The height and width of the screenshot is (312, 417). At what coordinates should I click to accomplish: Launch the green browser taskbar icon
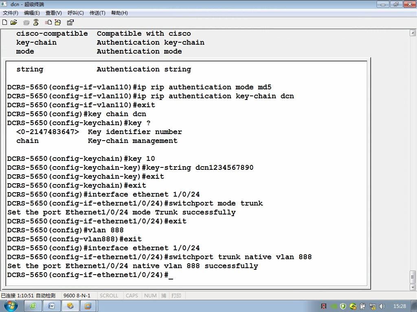tap(33, 306)
